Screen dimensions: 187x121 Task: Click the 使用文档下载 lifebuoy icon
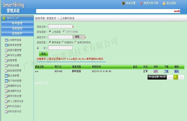pyautogui.click(x=141, y=3)
